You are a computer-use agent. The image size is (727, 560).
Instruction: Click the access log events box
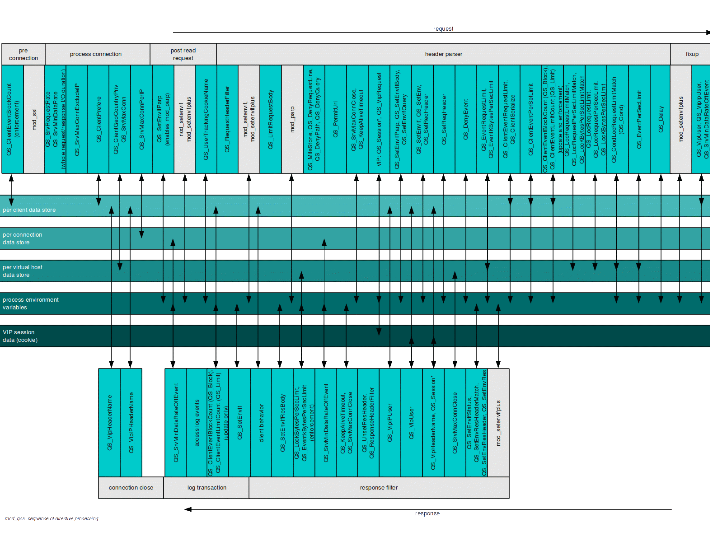(197, 423)
